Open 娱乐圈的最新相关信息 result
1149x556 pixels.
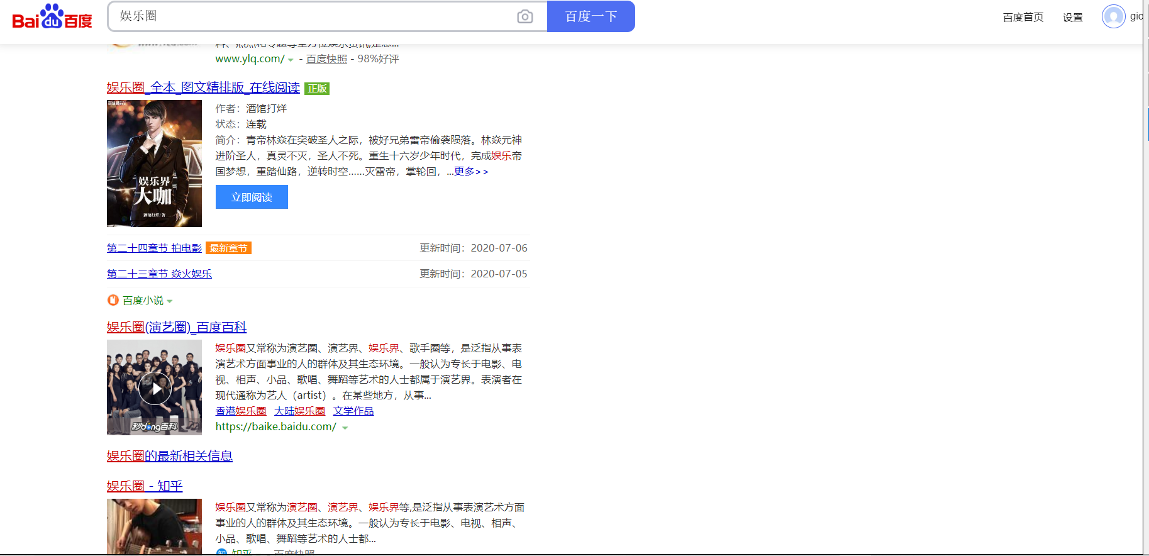170,456
